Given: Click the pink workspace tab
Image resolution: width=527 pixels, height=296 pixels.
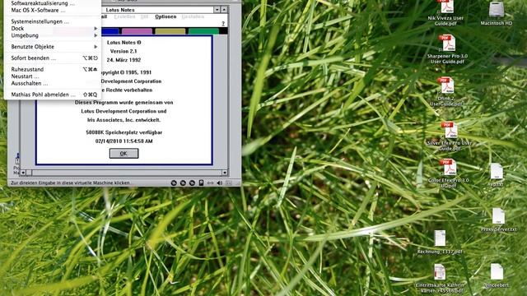Looking at the screenshot, I should 137,31.
